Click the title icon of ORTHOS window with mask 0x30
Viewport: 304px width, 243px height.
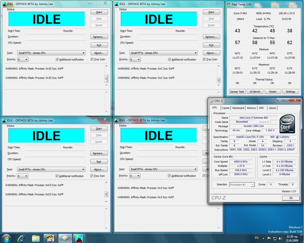(x=4, y=4)
